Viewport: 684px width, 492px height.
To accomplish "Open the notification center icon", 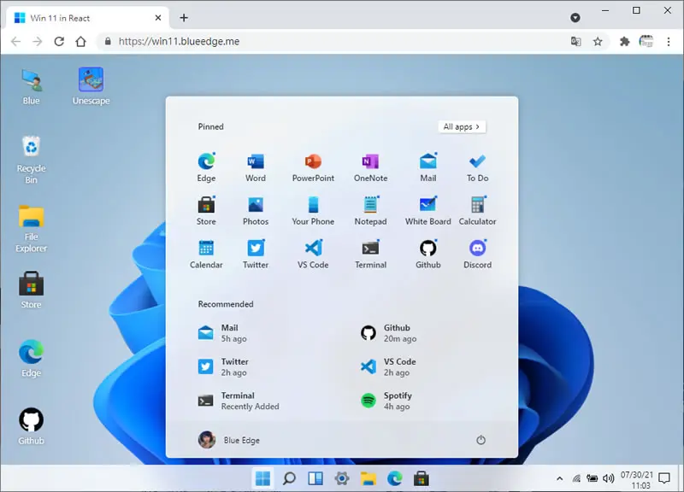I will point(664,478).
